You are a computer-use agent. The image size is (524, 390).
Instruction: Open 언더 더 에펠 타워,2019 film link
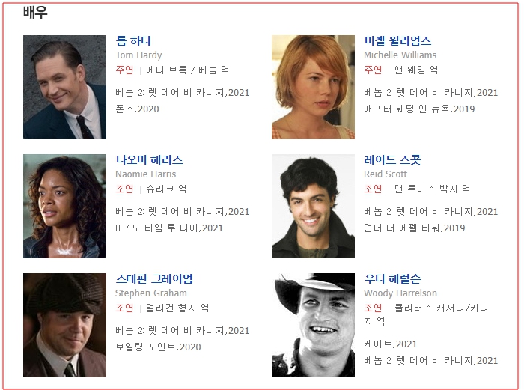tap(415, 228)
